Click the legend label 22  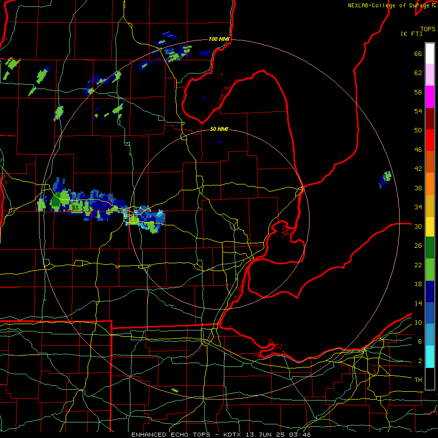coord(418,265)
